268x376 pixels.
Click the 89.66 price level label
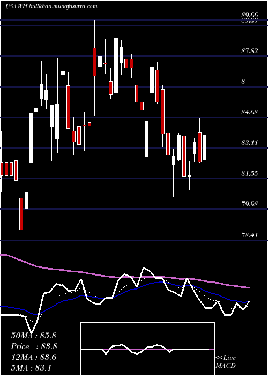tap(250, 15)
